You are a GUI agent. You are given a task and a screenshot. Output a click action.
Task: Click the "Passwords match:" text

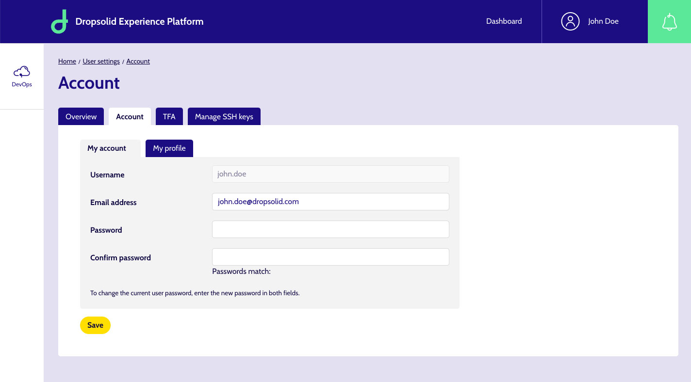(x=241, y=271)
